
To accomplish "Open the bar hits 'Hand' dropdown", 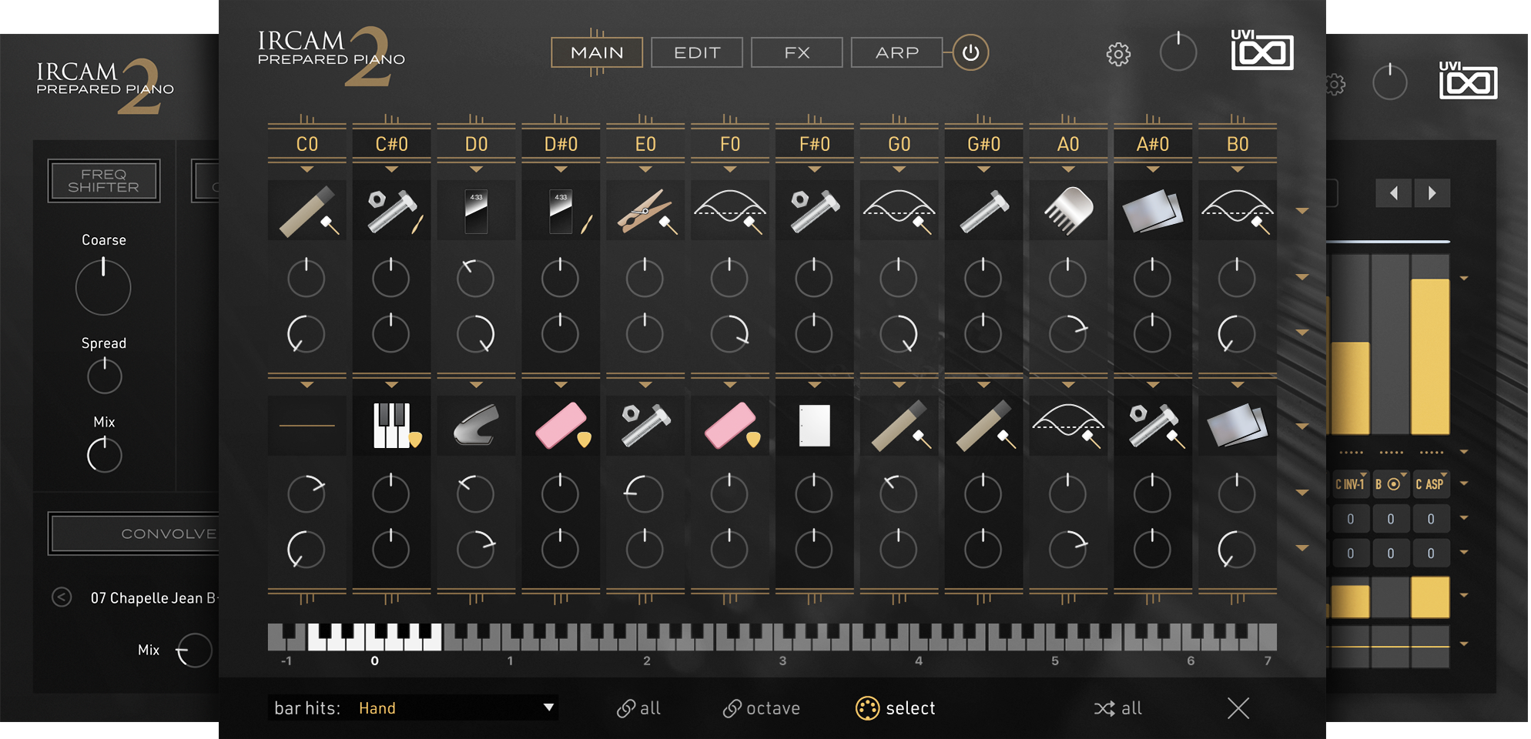I will (x=454, y=707).
